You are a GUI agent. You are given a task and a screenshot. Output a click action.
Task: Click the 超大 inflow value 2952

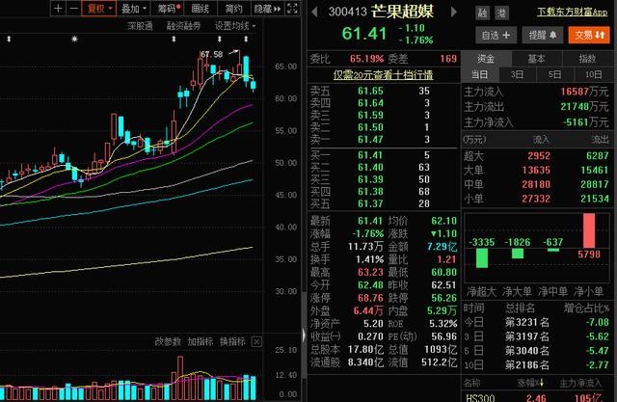coord(539,156)
